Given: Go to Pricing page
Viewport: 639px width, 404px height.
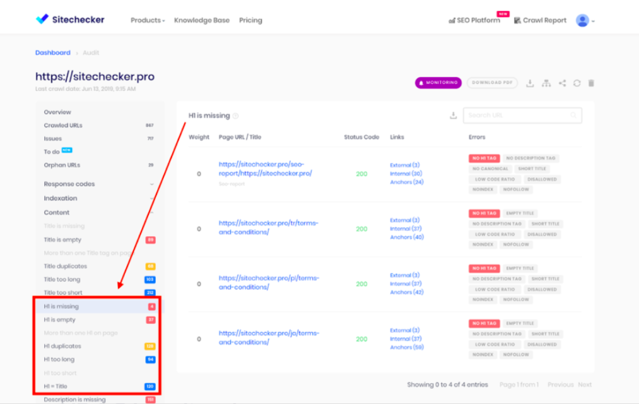Looking at the screenshot, I should click(x=250, y=20).
